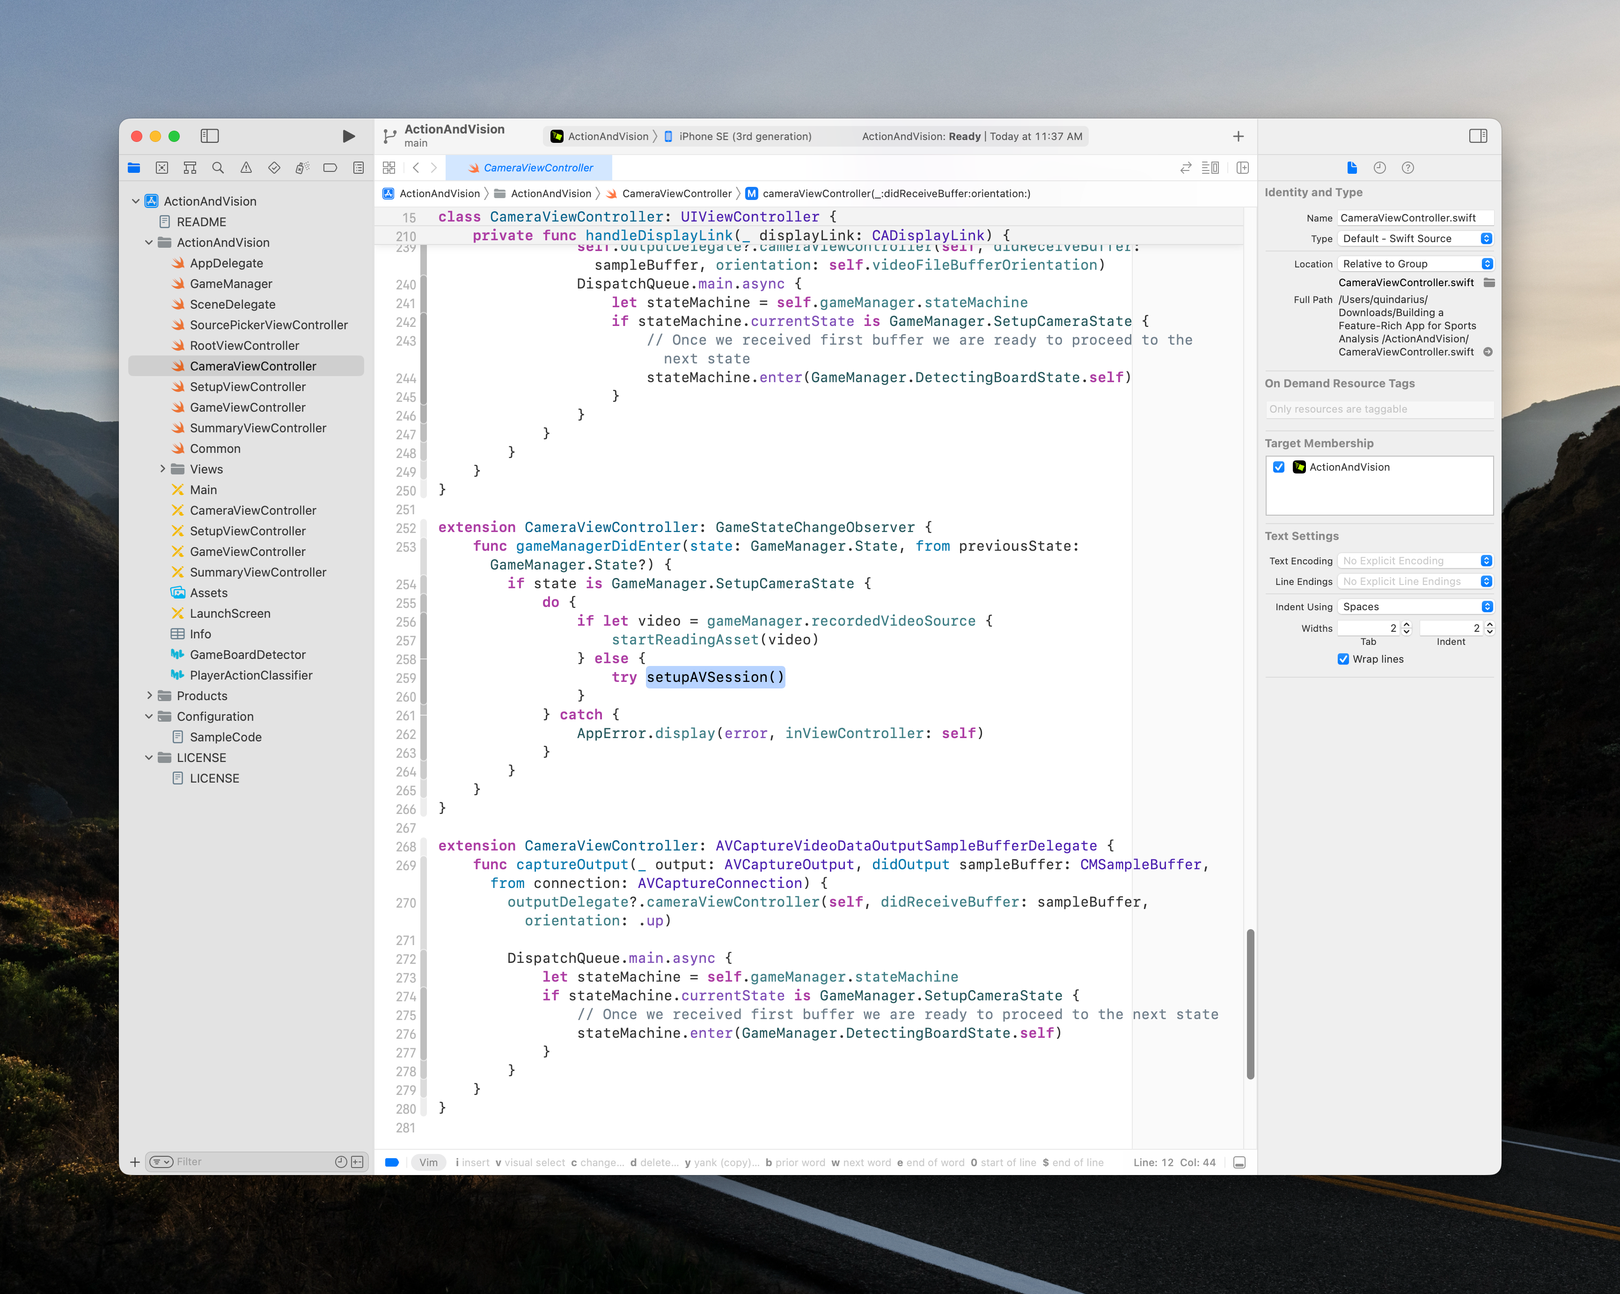Open GameManager swift file in navigator
The width and height of the screenshot is (1620, 1294).
tap(231, 283)
